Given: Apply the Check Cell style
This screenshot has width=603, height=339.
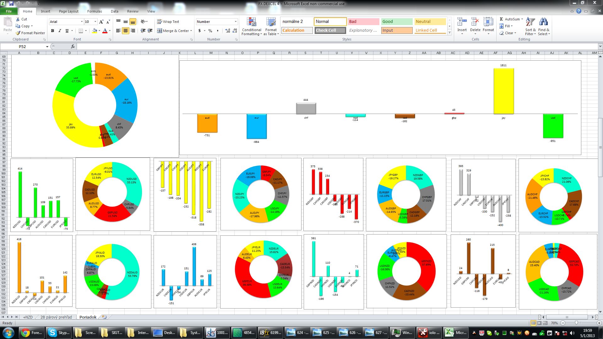Looking at the screenshot, I should (330, 30).
